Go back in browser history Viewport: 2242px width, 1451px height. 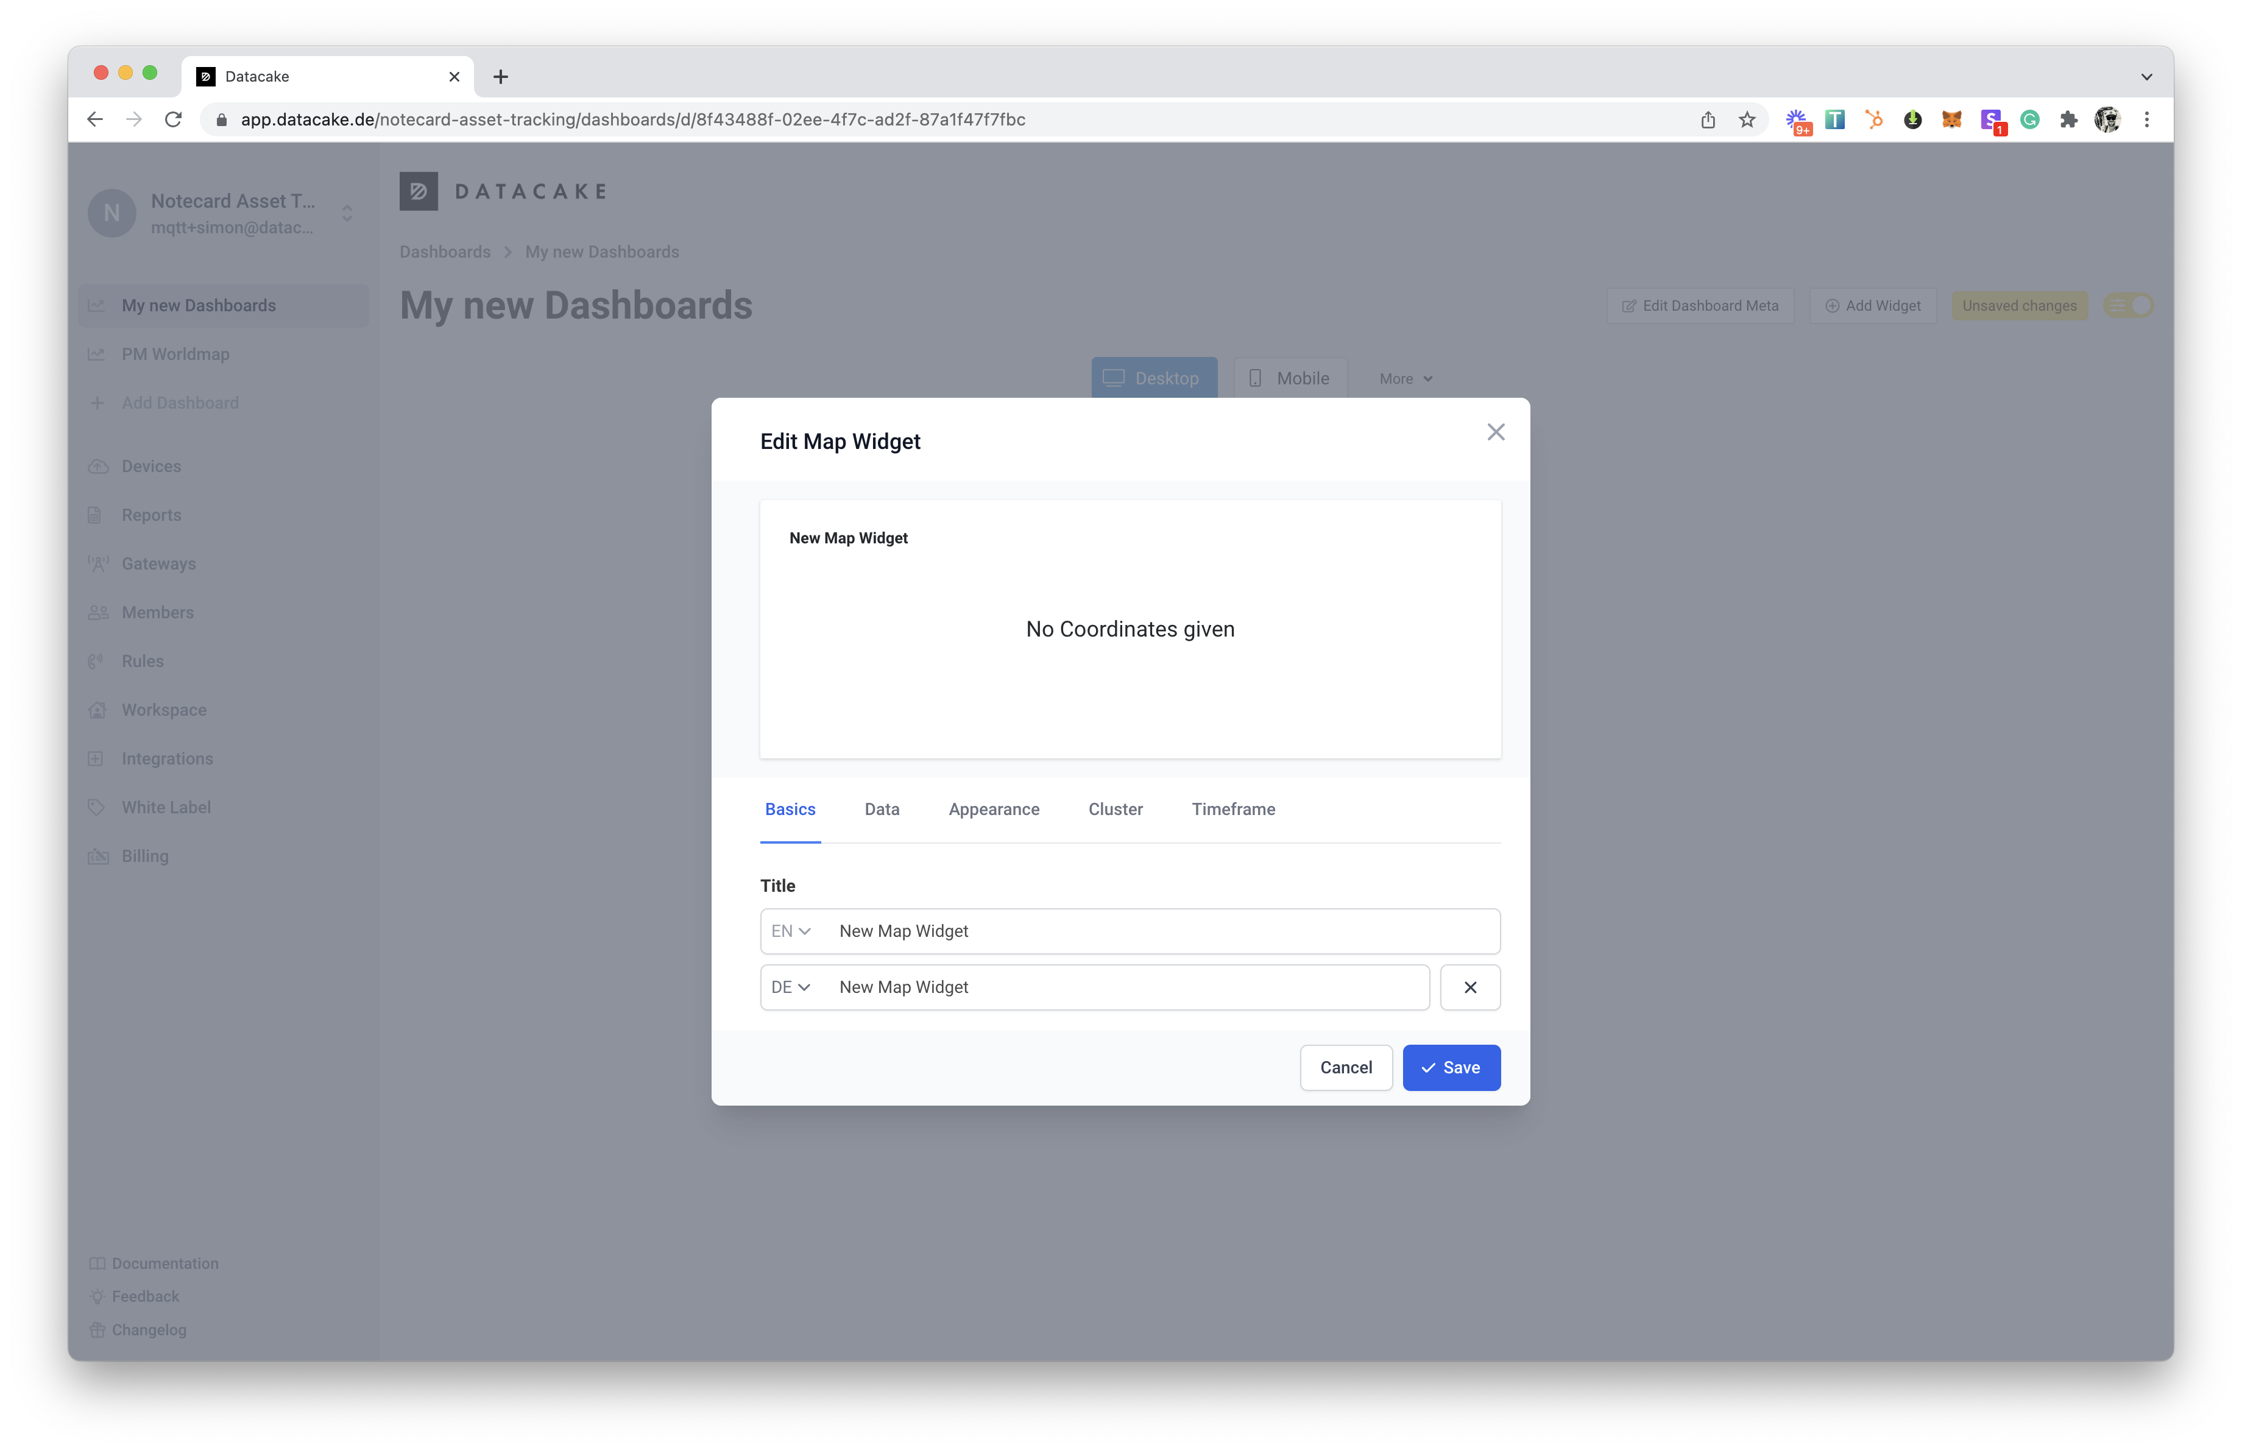[94, 119]
